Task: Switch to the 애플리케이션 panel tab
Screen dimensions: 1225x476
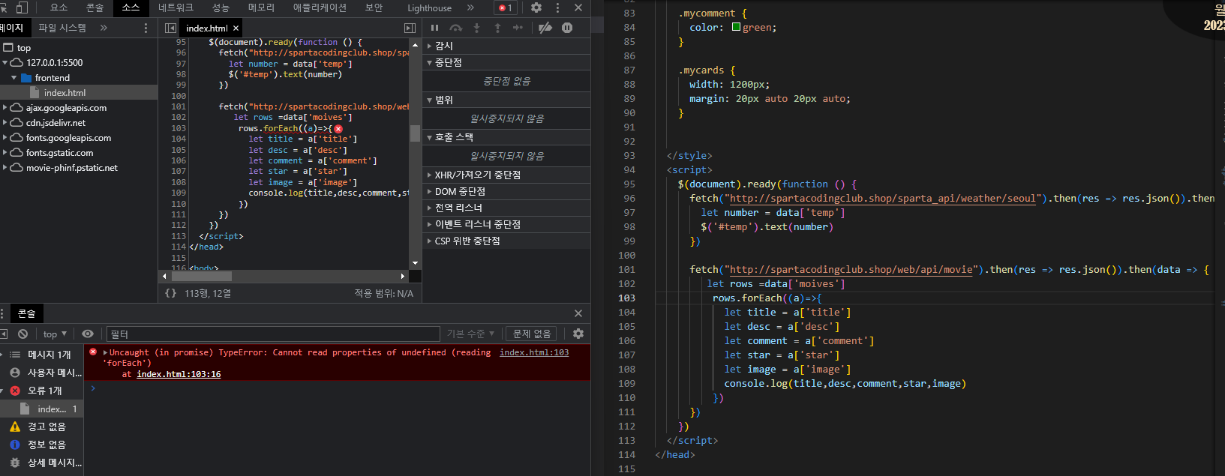Action: point(320,7)
